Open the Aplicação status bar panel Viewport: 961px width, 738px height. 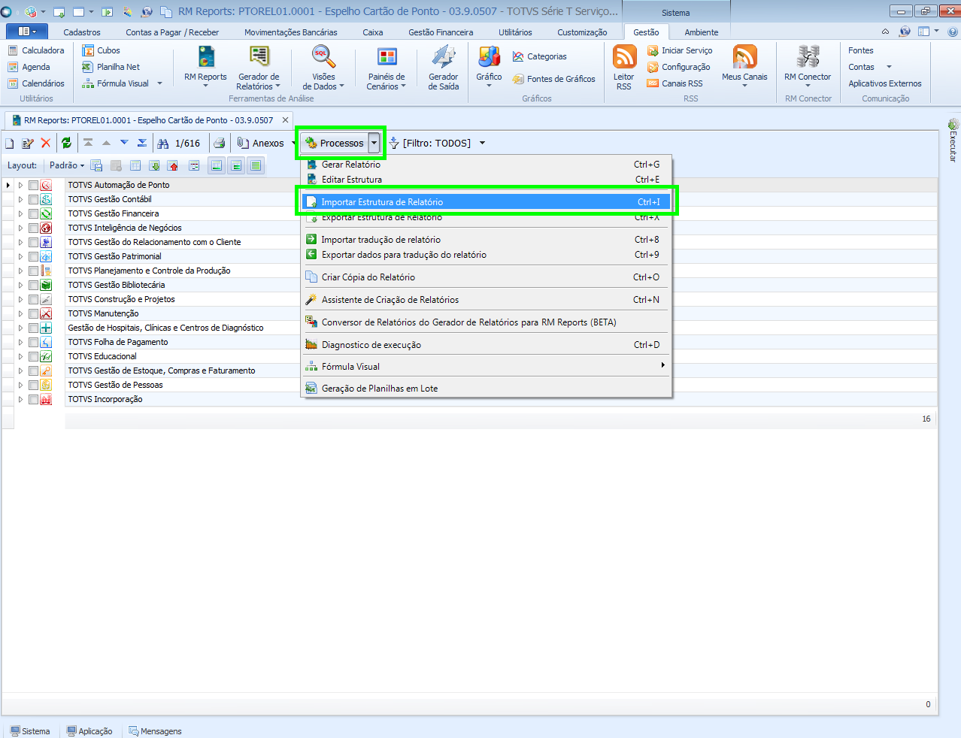point(89,731)
